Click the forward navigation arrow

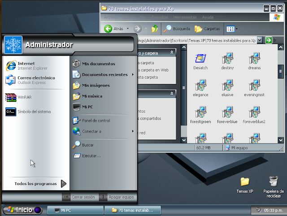(x=138, y=29)
